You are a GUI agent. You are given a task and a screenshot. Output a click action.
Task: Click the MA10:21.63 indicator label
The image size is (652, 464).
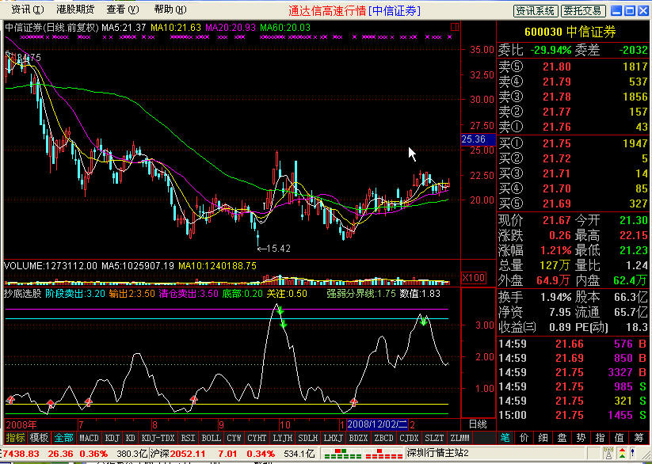coord(175,28)
